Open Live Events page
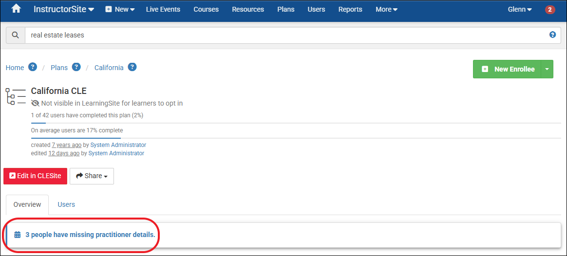The image size is (567, 256). (x=163, y=9)
